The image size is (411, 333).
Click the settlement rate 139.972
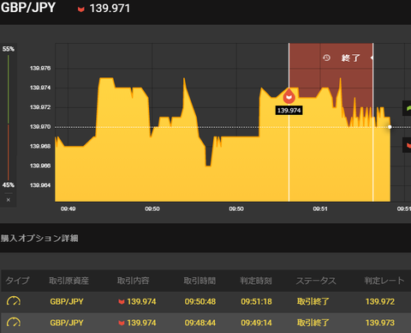pyautogui.click(x=380, y=301)
